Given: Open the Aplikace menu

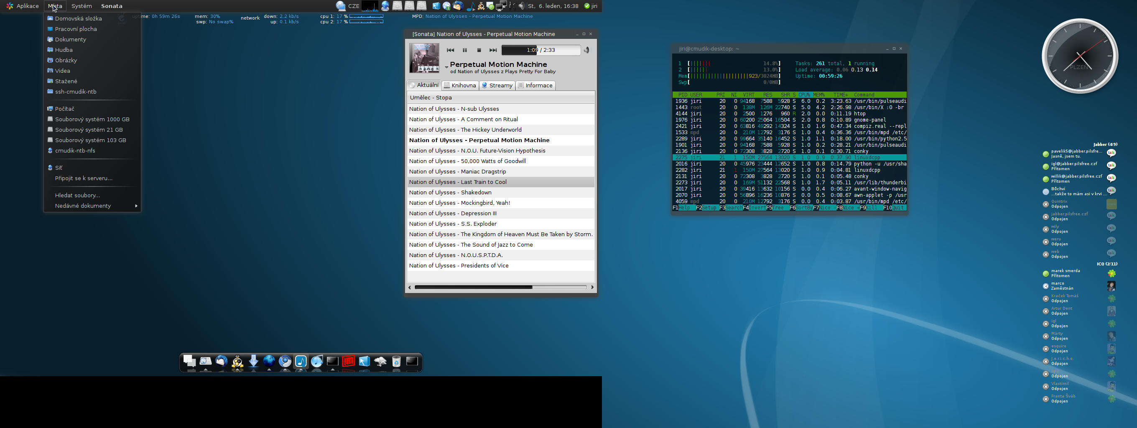Looking at the screenshot, I should pyautogui.click(x=23, y=6).
